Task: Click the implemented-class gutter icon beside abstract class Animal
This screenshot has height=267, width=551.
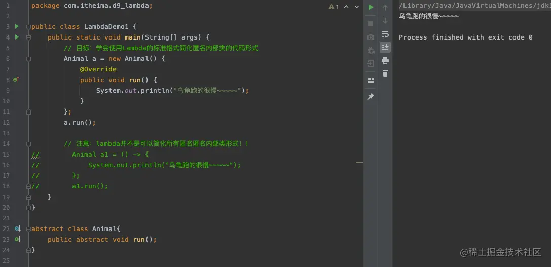Action: click(18, 228)
